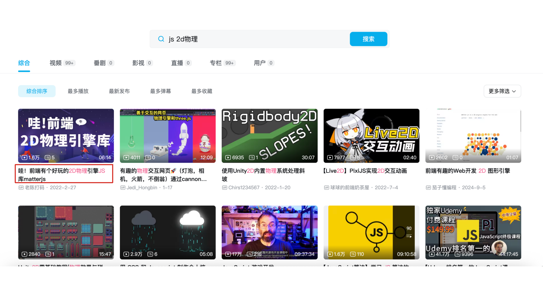543x291 pixels.
Task: Click the UP icon beside Chirs1234567
Action: point(225,188)
